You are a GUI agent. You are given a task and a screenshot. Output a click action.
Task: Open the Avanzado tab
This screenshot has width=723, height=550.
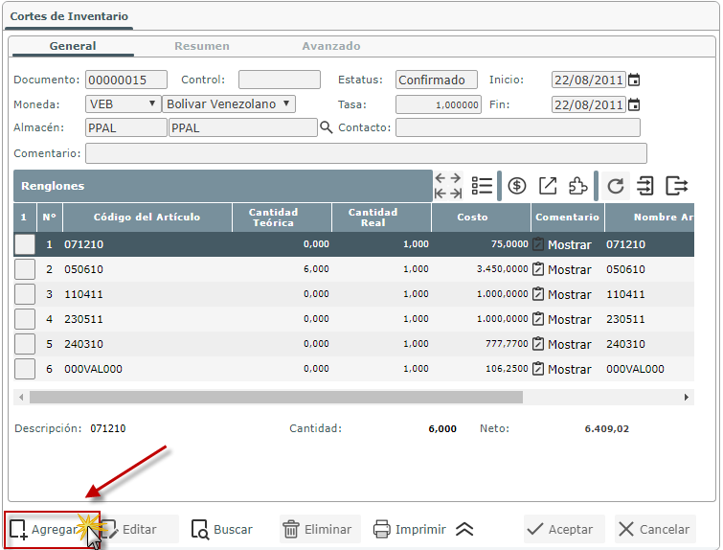331,46
